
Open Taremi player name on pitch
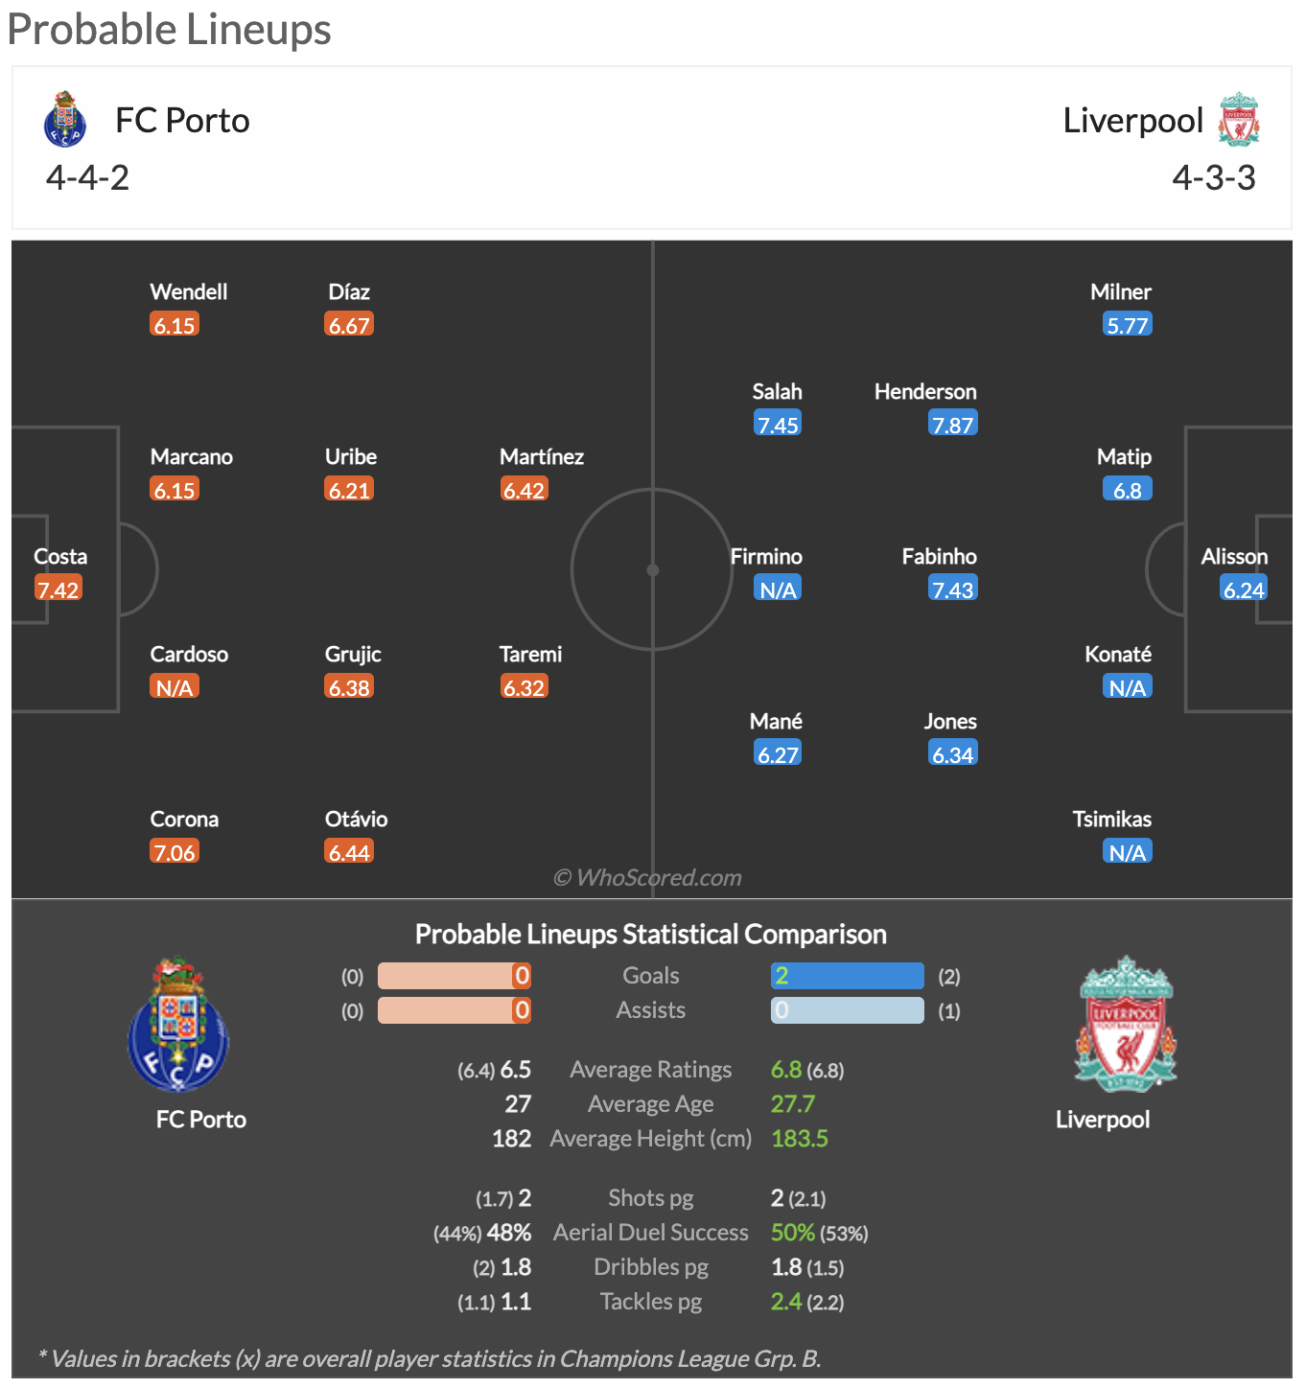coord(530,654)
